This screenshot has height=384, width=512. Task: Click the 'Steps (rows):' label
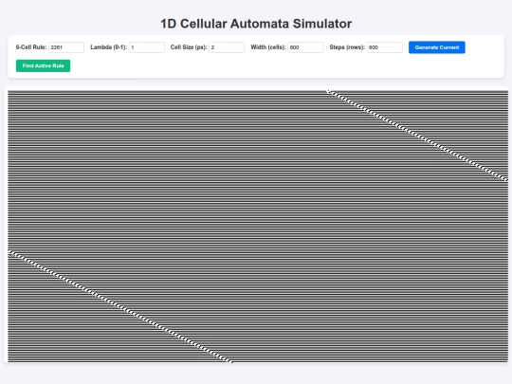point(347,47)
